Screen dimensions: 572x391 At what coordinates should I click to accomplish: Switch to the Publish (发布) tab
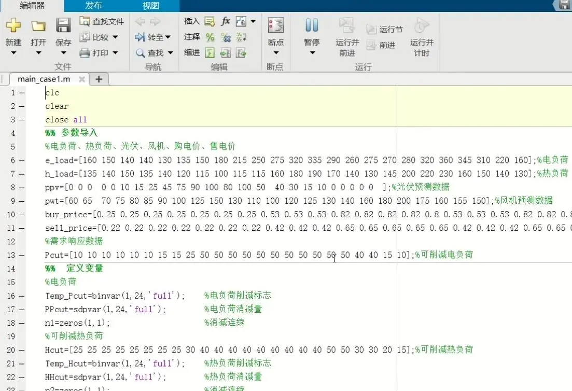click(93, 6)
